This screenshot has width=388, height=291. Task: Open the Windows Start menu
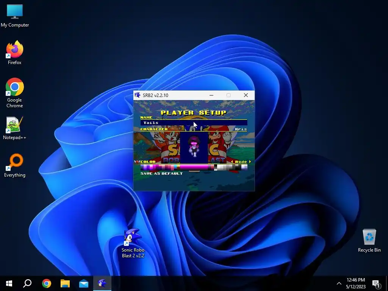tap(9, 283)
